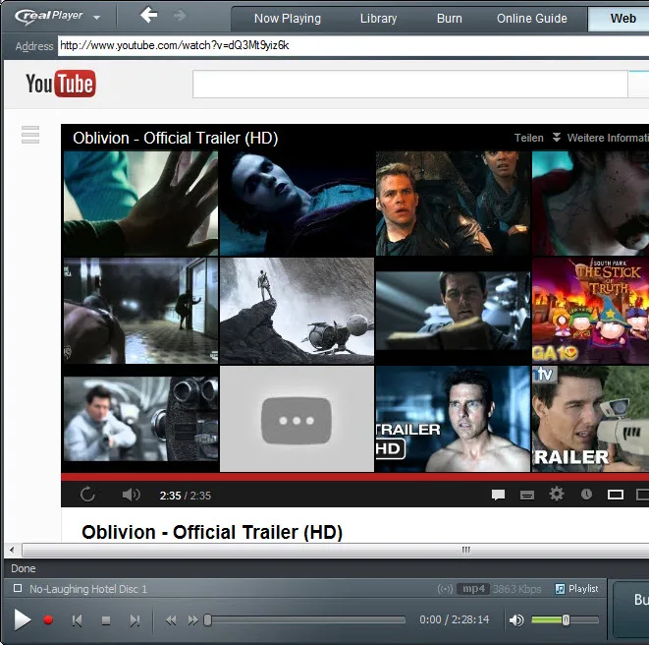The height and width of the screenshot is (645, 649).
Task: Click the RealPlayer red record button
Action: coord(48,619)
